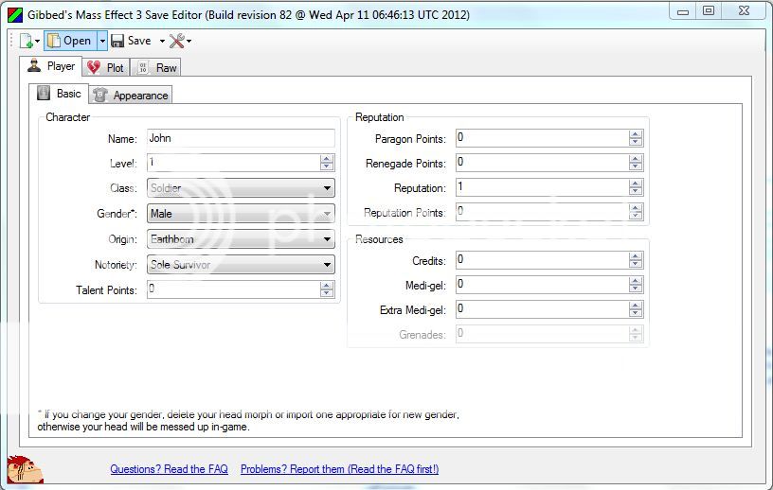Click the Save floppy disk button
The width and height of the screenshot is (773, 490).
point(131,41)
